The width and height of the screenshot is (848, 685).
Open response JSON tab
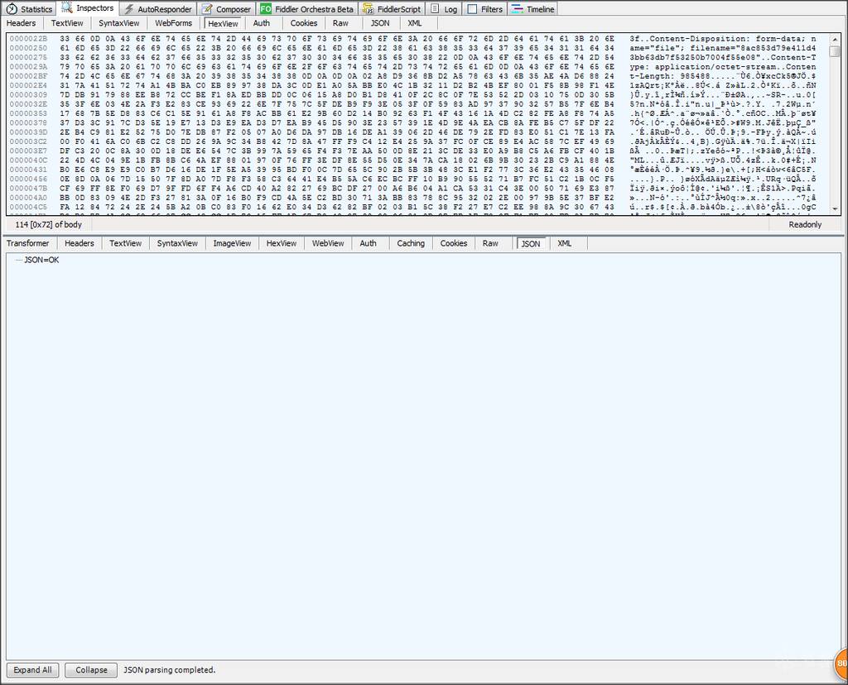click(x=531, y=244)
